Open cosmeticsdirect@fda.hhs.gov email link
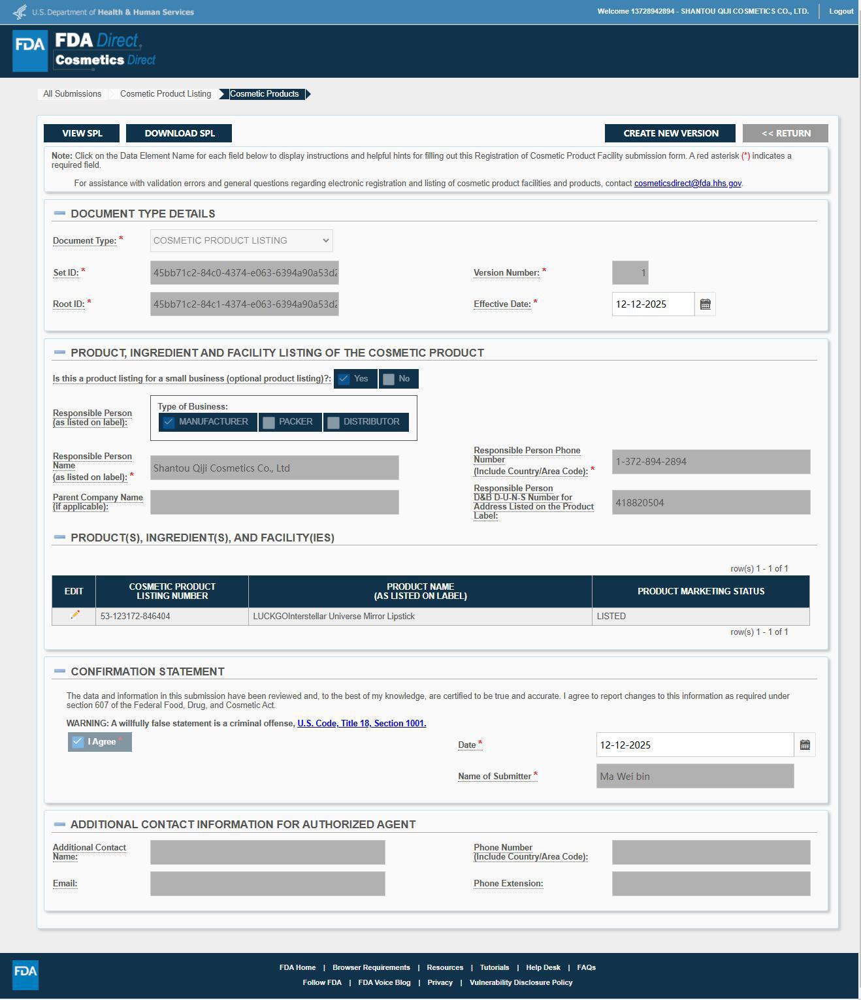861x1000 pixels. 688,184
